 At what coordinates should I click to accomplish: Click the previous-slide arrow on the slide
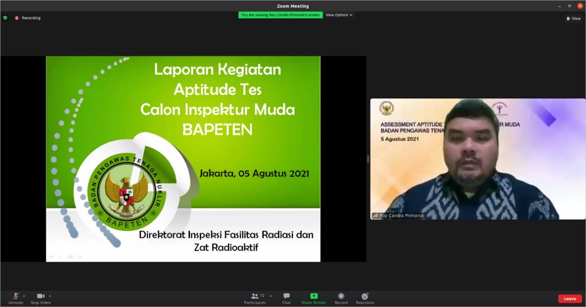pos(51,256)
